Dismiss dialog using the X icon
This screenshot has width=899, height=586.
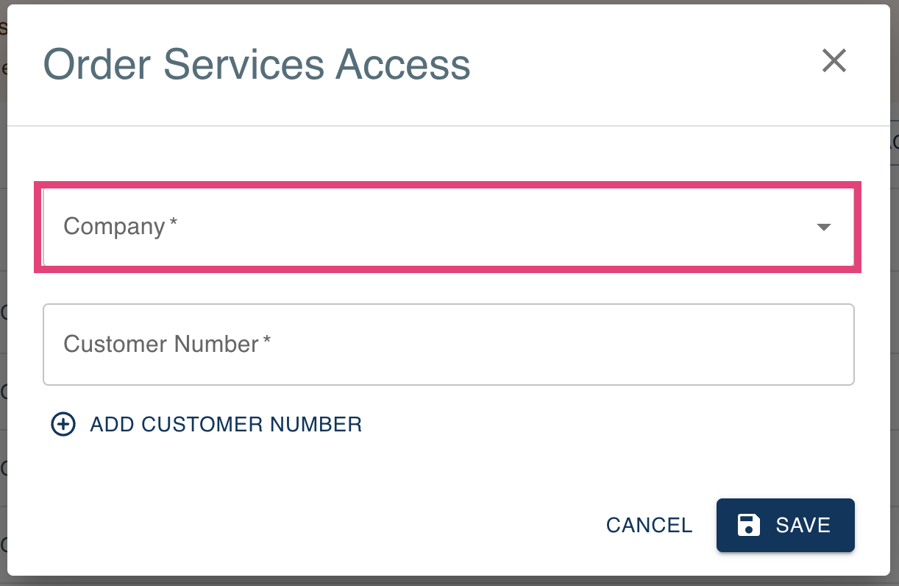pos(834,61)
